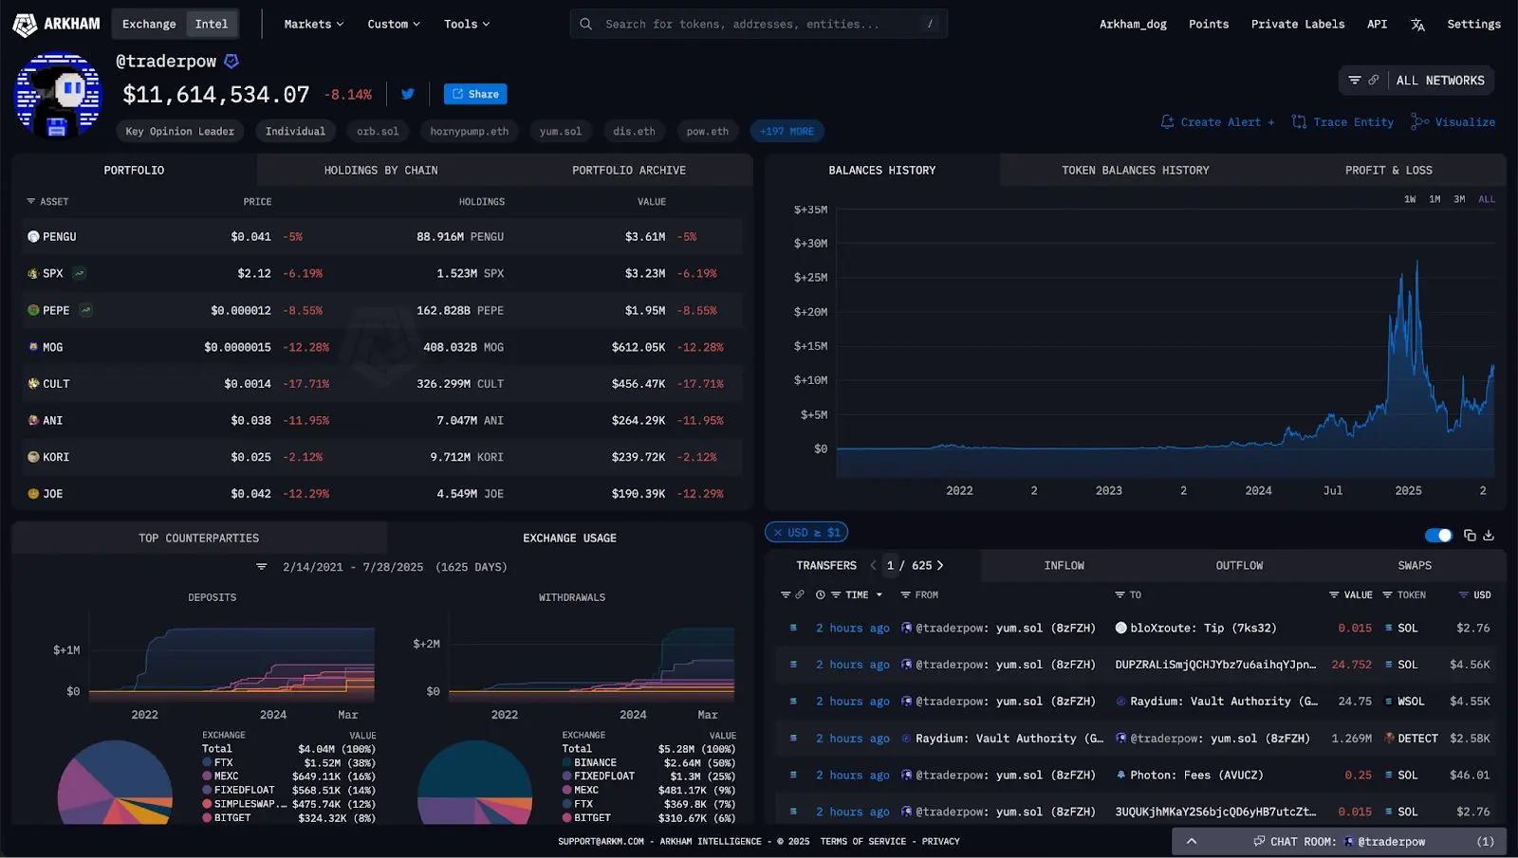Click the filter icon beside VALUE column
Image resolution: width=1518 pixels, height=858 pixels.
[x=1334, y=594]
